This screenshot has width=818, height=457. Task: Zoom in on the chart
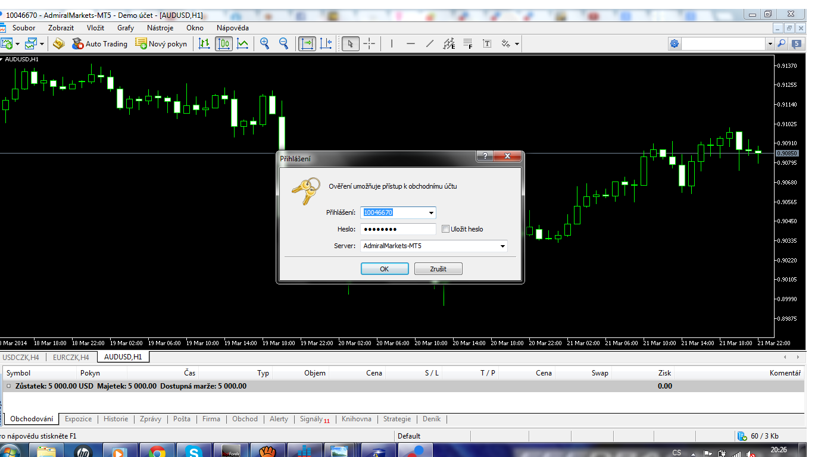265,43
